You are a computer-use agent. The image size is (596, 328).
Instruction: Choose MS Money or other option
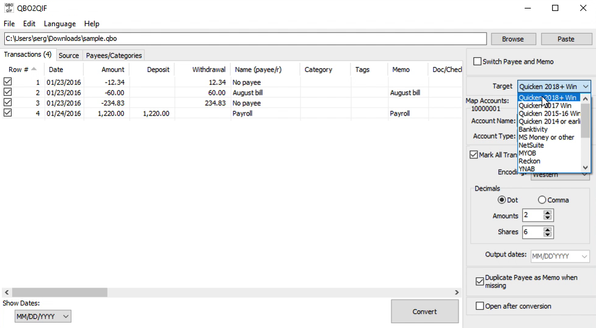549,137
